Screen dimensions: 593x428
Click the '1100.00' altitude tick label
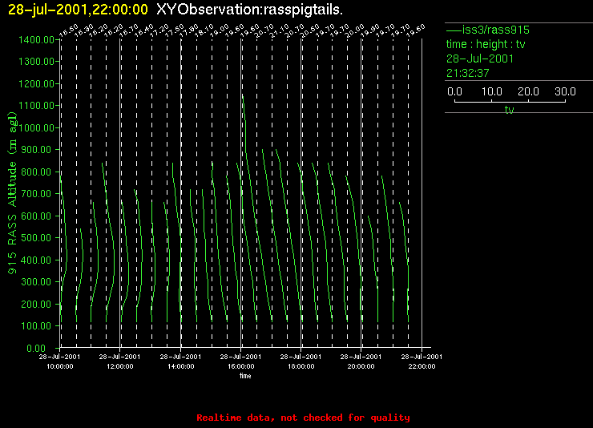36,106
